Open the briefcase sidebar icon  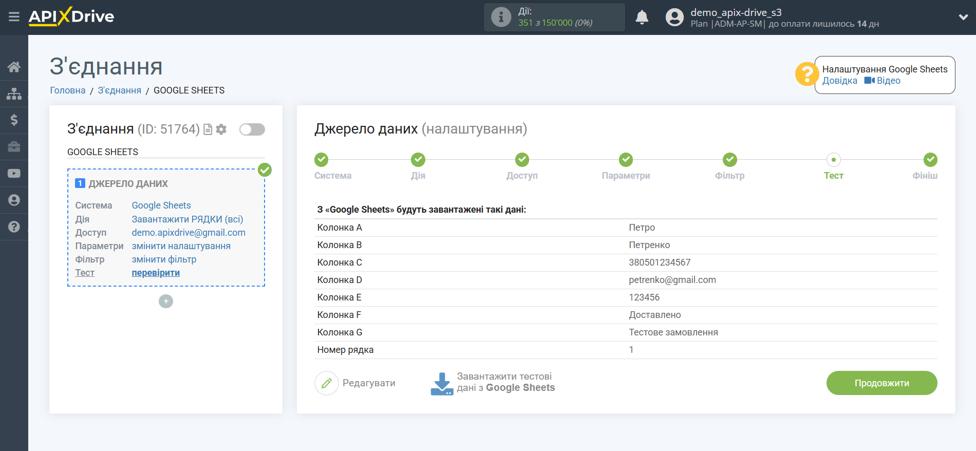tap(14, 147)
